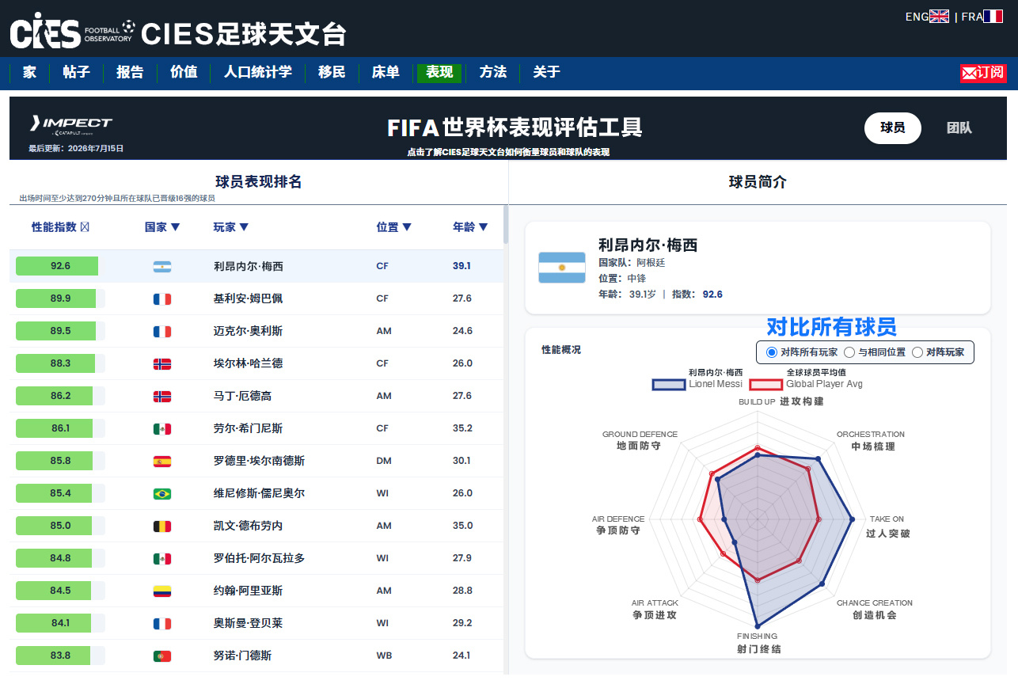Open the 国家 column filter dropdown

click(162, 227)
